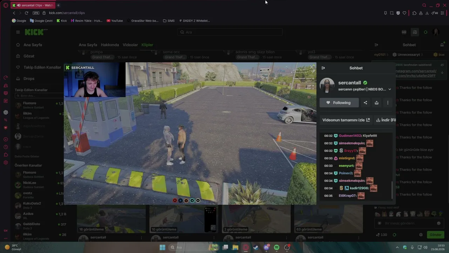The width and height of the screenshot is (449, 253).
Task: Toggle the Kick sidebar hamburger menu
Action: click(18, 32)
